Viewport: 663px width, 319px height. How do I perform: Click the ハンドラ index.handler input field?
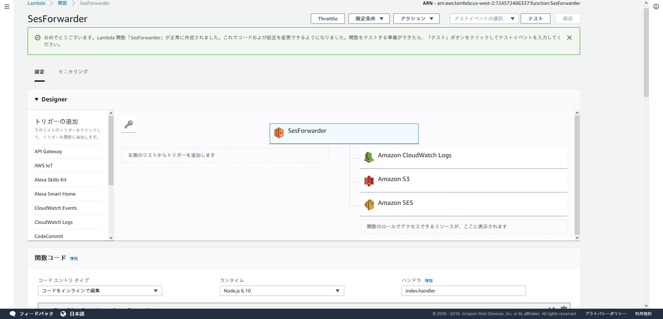click(x=463, y=291)
